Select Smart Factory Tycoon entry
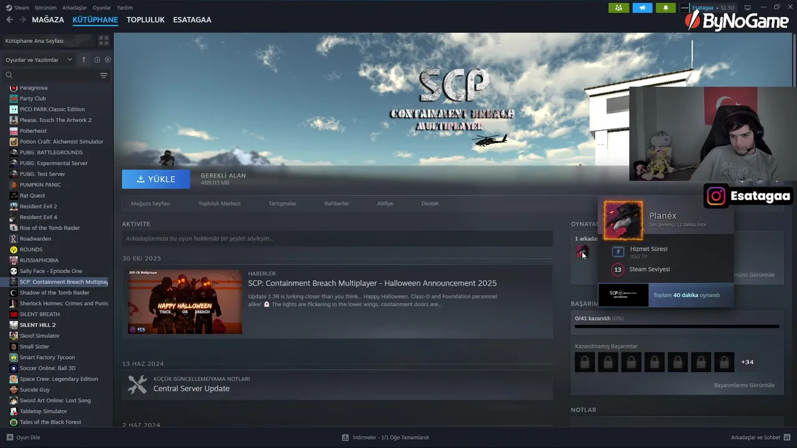Screen dimensions: 797x448 47,357
